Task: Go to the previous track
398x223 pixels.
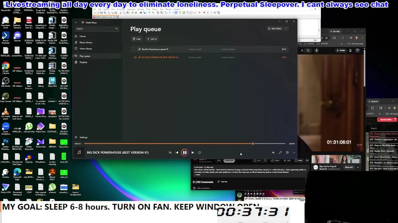Action: (x=177, y=152)
